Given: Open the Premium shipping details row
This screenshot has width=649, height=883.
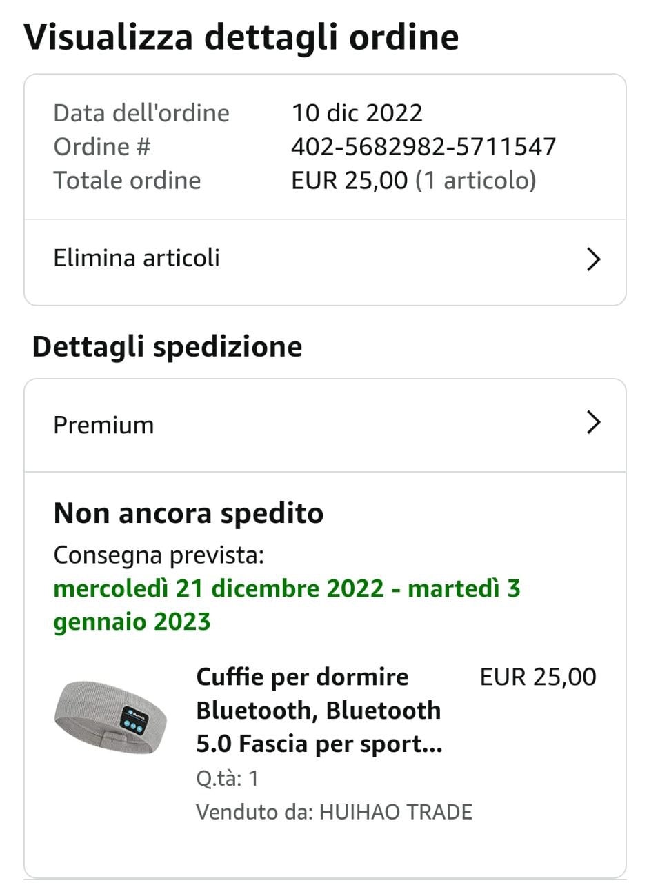Looking at the screenshot, I should click(x=325, y=425).
